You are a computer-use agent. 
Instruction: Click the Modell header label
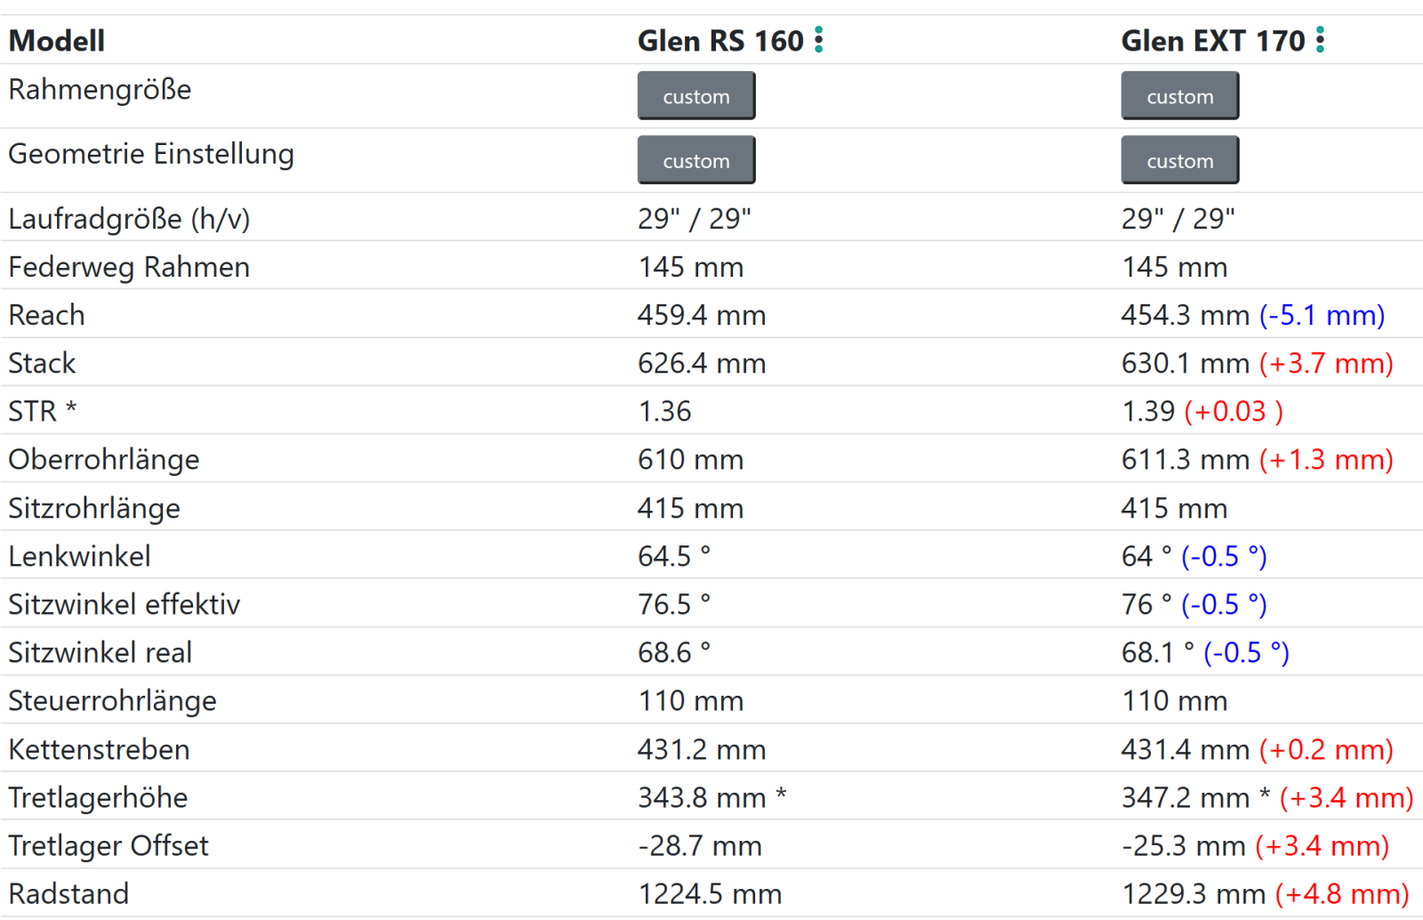pyautogui.click(x=57, y=41)
